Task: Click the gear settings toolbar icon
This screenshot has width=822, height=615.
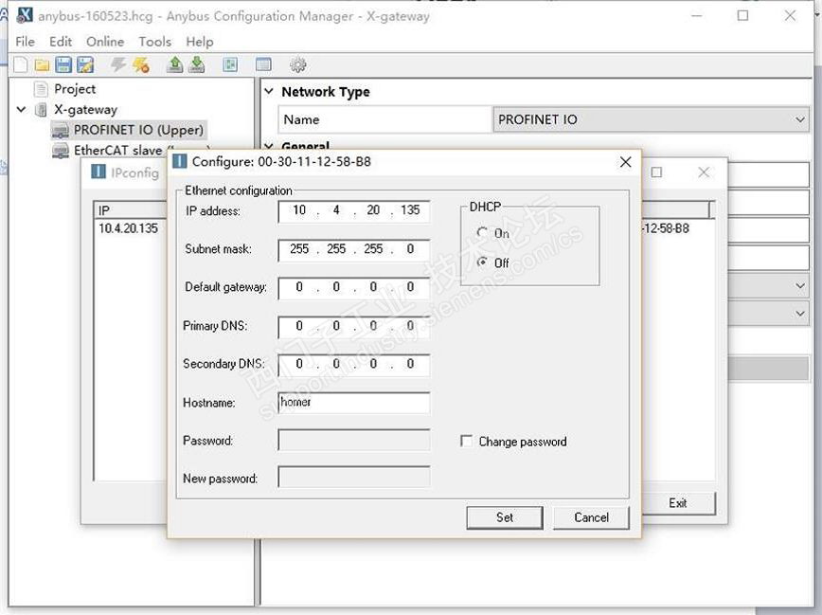Action: pos(297,65)
